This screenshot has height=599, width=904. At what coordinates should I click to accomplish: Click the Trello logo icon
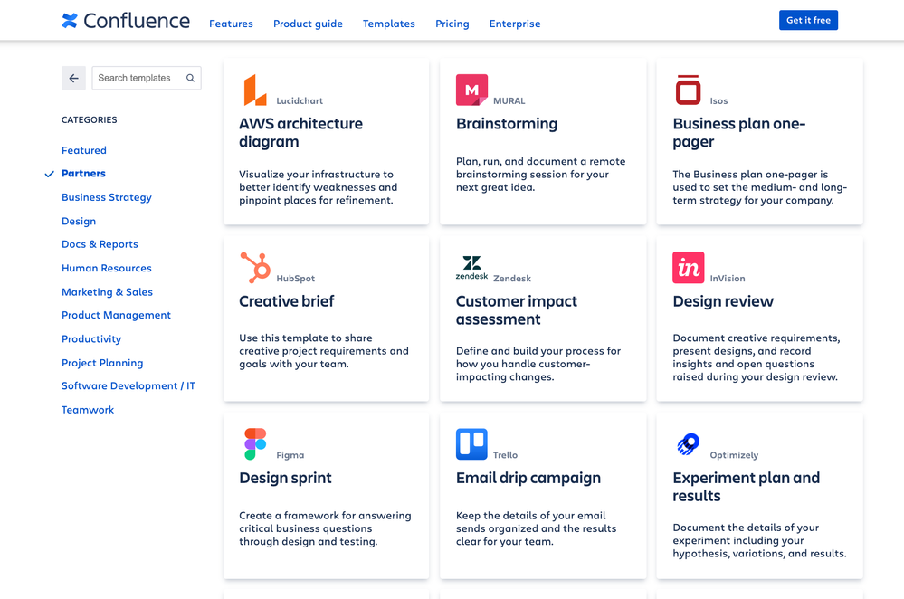tap(471, 444)
